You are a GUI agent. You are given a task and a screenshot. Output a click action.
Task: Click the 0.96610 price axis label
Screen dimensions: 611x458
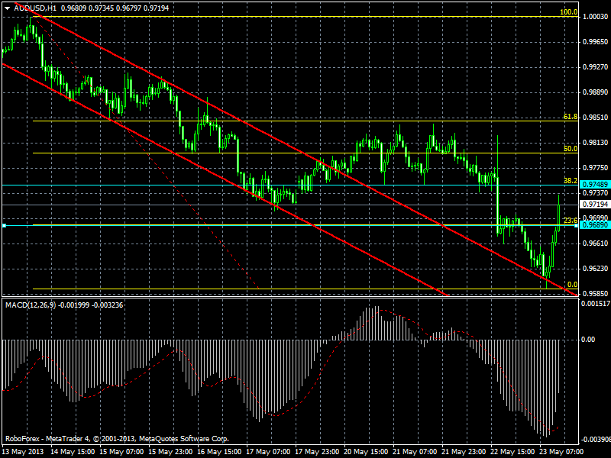pos(596,244)
